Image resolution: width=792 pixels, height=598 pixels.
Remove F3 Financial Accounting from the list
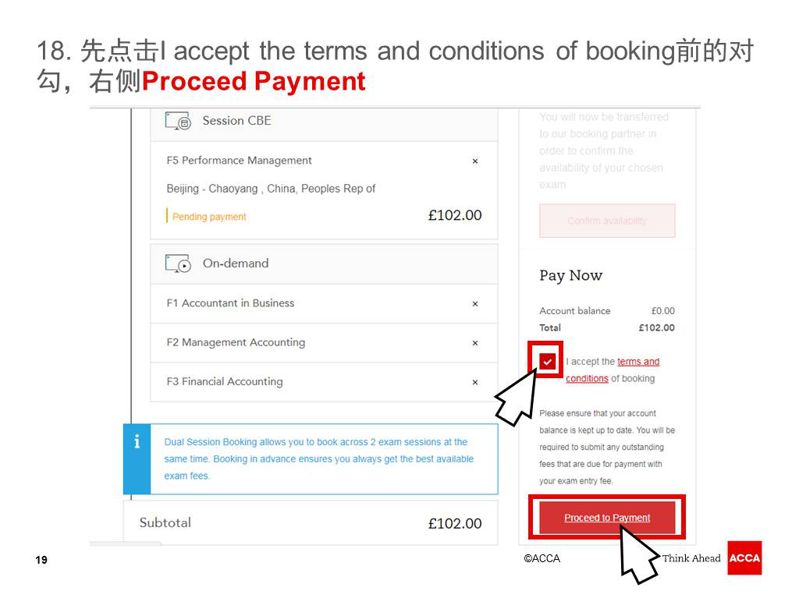475,382
